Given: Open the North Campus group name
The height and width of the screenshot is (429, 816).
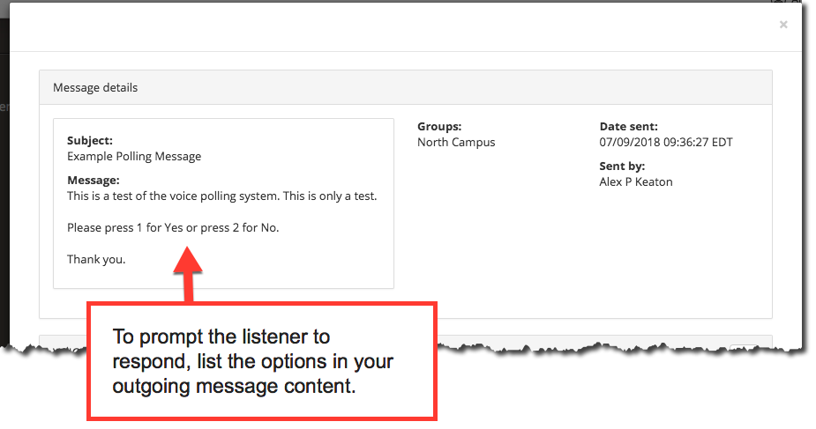Looking at the screenshot, I should [456, 143].
